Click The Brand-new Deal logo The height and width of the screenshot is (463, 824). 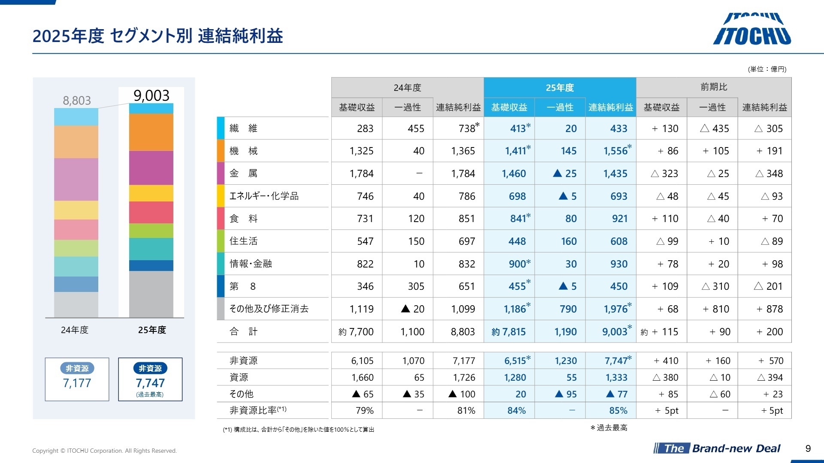717,448
